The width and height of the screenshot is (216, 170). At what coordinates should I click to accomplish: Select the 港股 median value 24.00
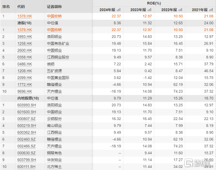(x=209, y=23)
